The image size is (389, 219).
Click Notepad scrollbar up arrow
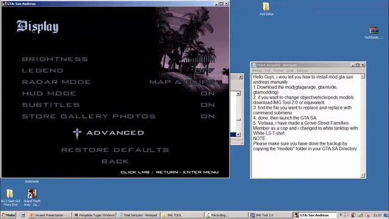tap(363, 76)
